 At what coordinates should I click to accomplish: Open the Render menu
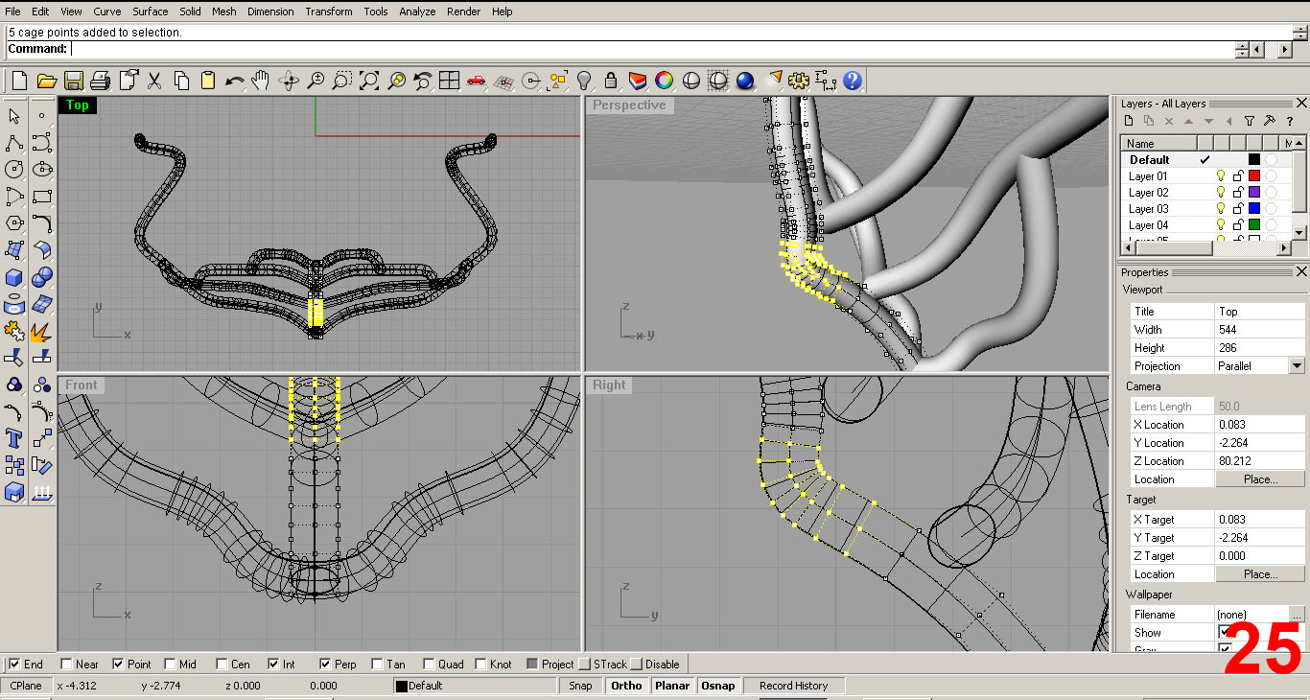pyautogui.click(x=464, y=12)
